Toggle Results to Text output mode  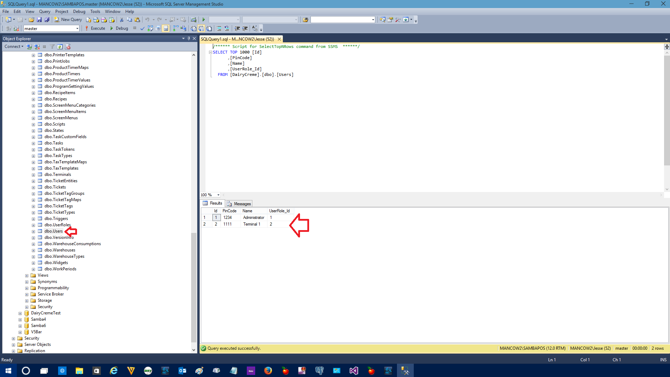click(193, 28)
